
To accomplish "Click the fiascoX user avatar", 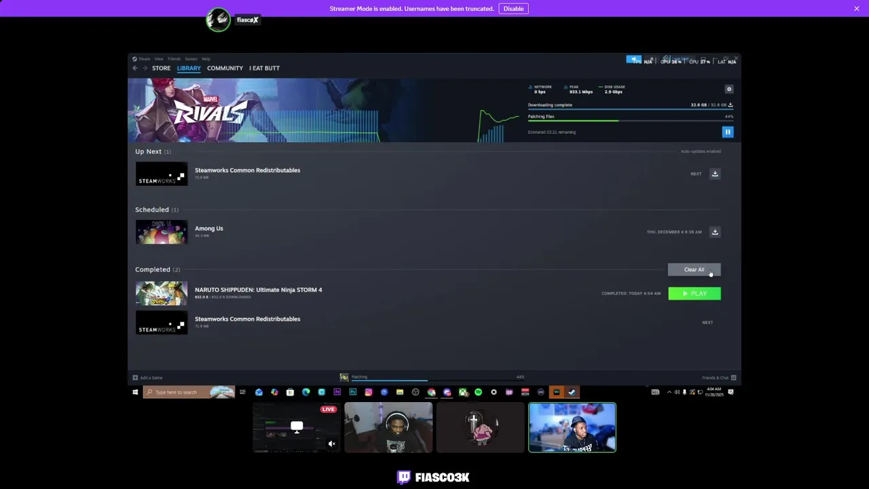I will point(219,20).
